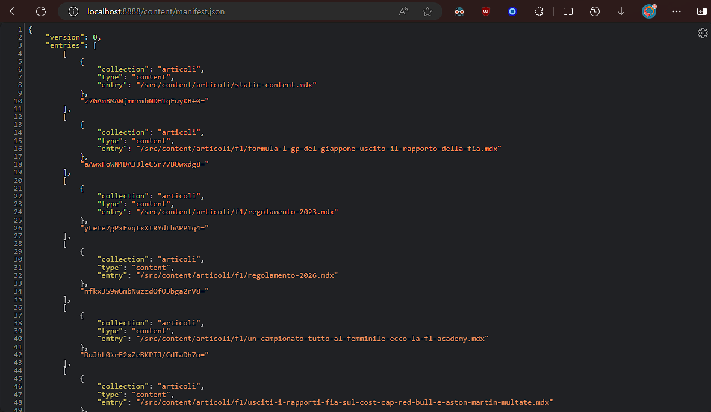Click the hash string starting with aAwxFo
The image size is (711, 412).
pos(144,164)
